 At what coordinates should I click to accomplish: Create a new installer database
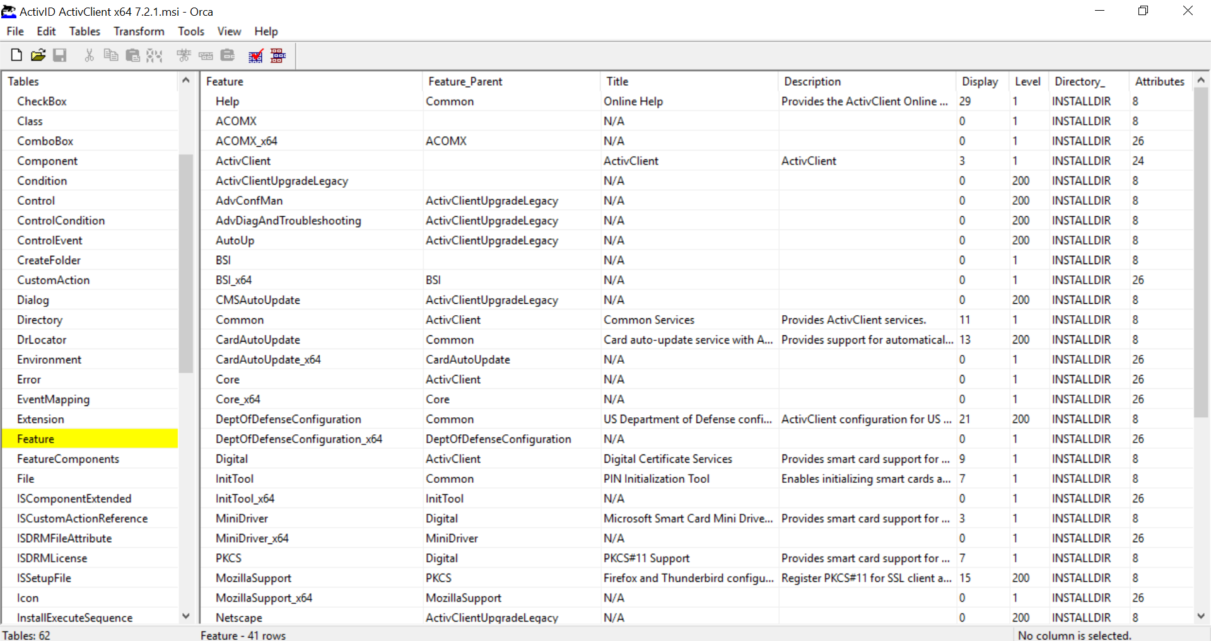pos(16,55)
